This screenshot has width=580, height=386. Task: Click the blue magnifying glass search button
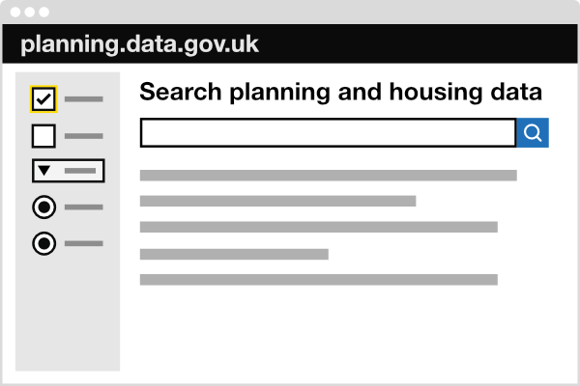tap(533, 133)
